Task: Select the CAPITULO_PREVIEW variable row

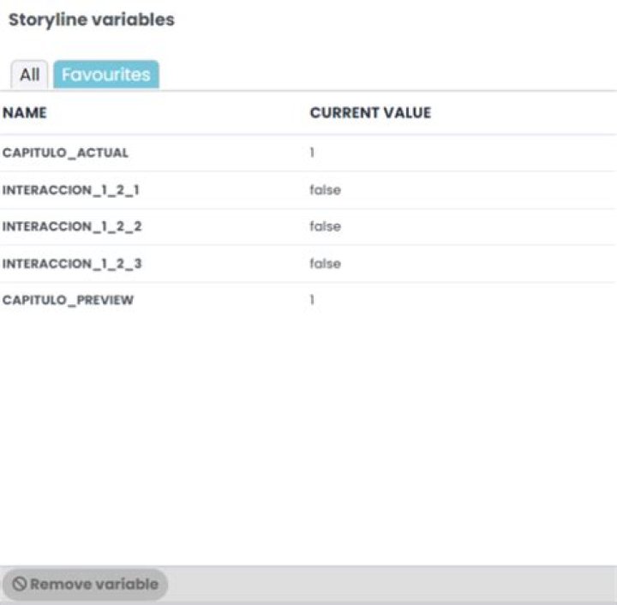Action: (308, 300)
